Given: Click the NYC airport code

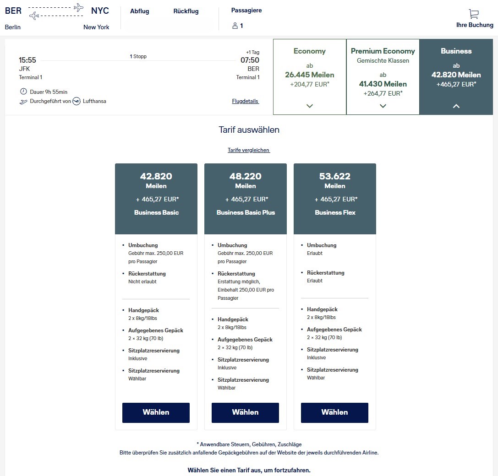Looking at the screenshot, I should [x=100, y=10].
